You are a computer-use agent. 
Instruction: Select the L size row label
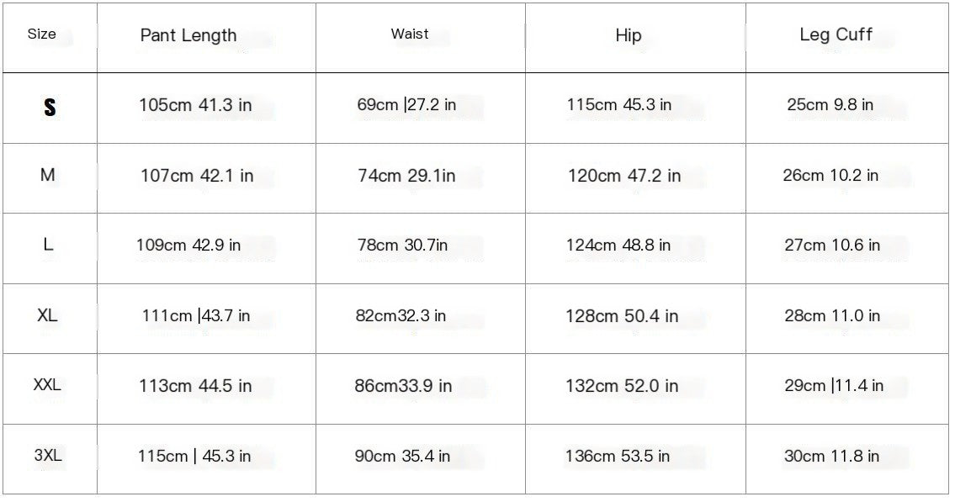tap(48, 245)
